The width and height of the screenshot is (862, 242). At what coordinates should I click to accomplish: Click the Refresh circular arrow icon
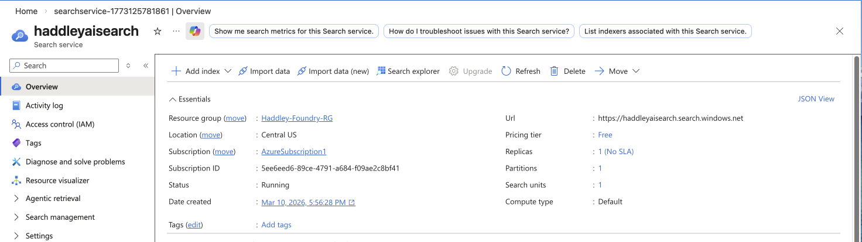507,71
